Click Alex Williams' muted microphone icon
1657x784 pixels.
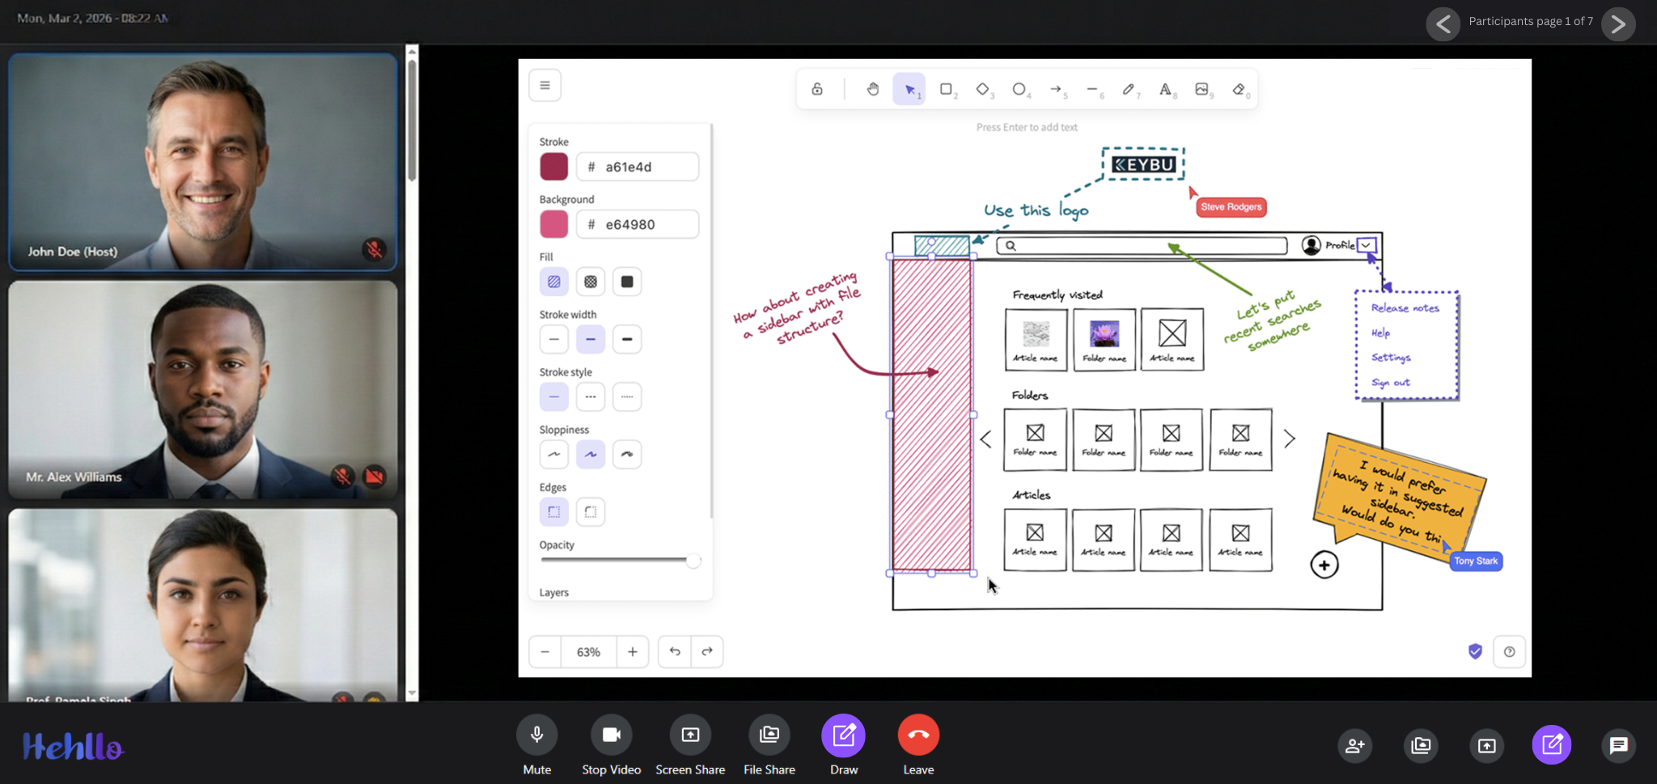(343, 476)
